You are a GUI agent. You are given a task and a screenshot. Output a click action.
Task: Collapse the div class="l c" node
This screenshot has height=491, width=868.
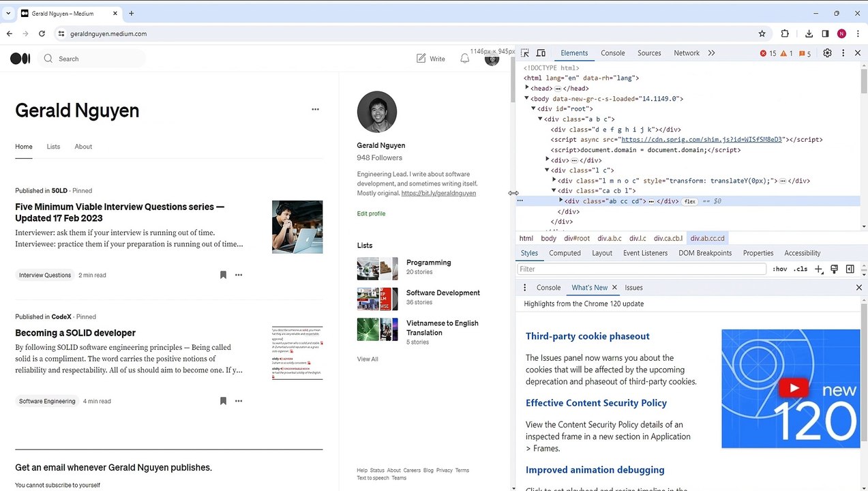click(x=548, y=170)
